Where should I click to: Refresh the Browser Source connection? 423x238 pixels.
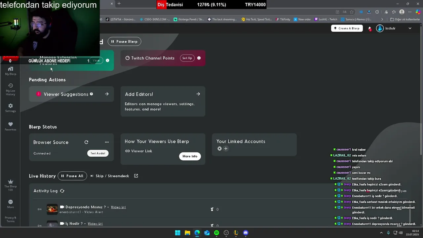pos(86,142)
